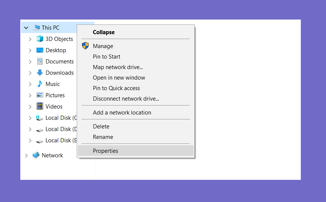This screenshot has height=202, width=326.
Task: Expand the Desktop folder chevron
Action: pyautogui.click(x=30, y=50)
